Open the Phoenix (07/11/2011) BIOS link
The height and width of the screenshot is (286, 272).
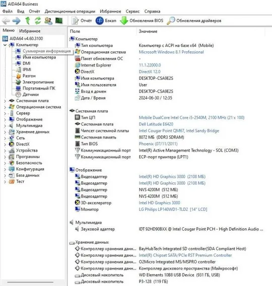(158, 144)
